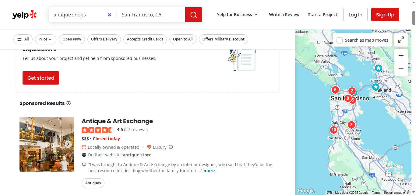Click the teal star marker near Berkeley
This screenshot has height=195, width=416.
pos(379,68)
